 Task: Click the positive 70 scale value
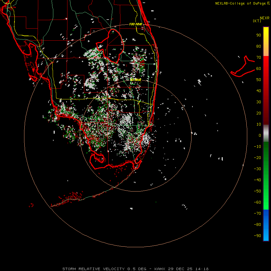[x=259, y=58]
